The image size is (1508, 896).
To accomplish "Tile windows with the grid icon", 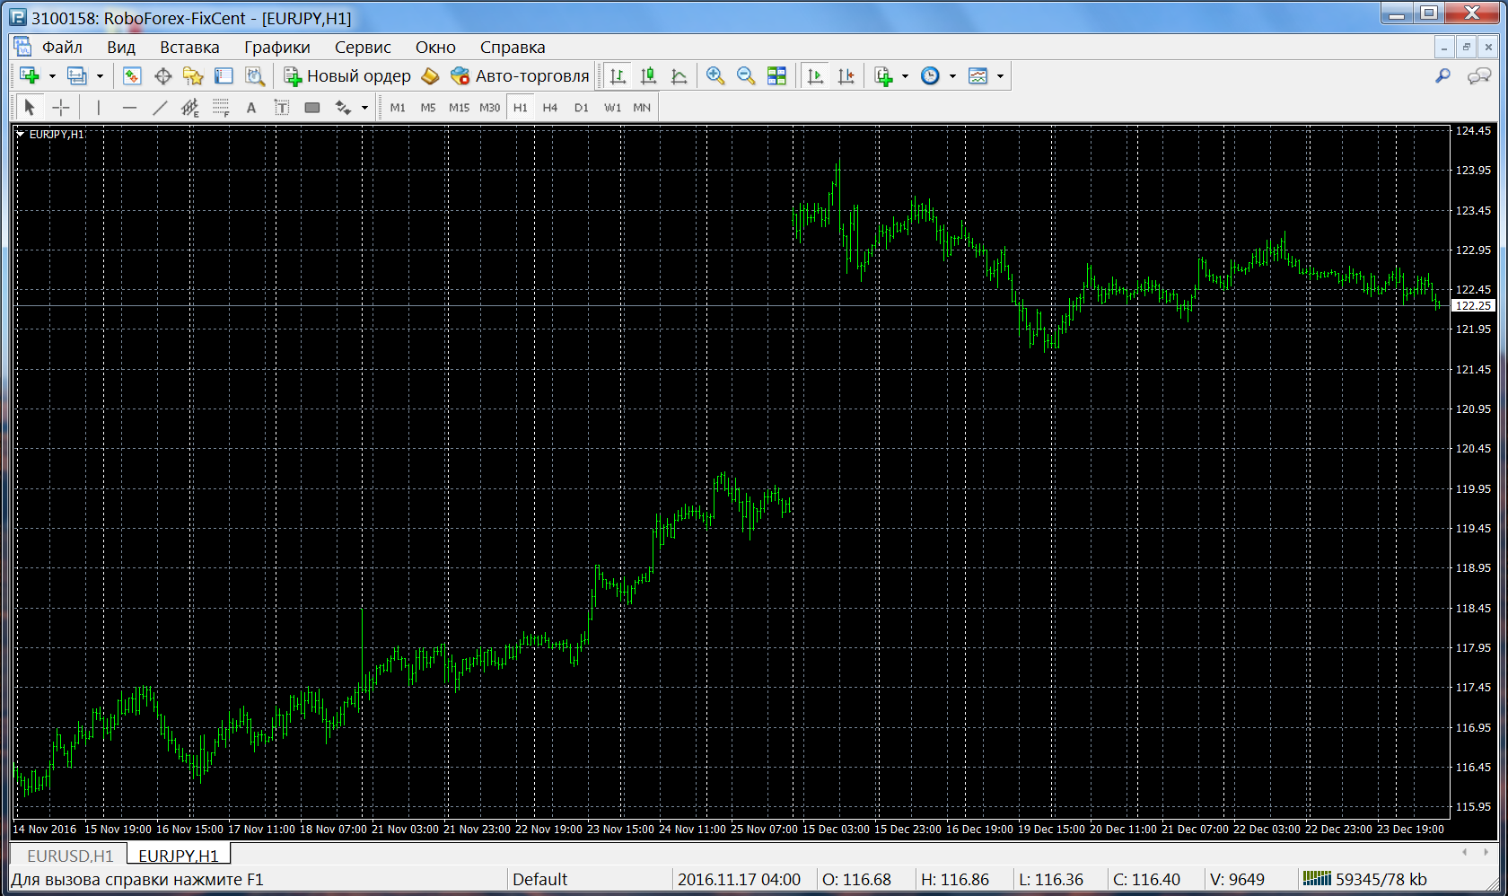I will [x=776, y=76].
